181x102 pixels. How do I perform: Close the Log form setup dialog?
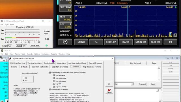click(112, 59)
